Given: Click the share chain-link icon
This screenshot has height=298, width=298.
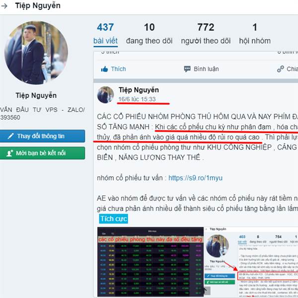Looking at the screenshot, I should (x=281, y=69).
